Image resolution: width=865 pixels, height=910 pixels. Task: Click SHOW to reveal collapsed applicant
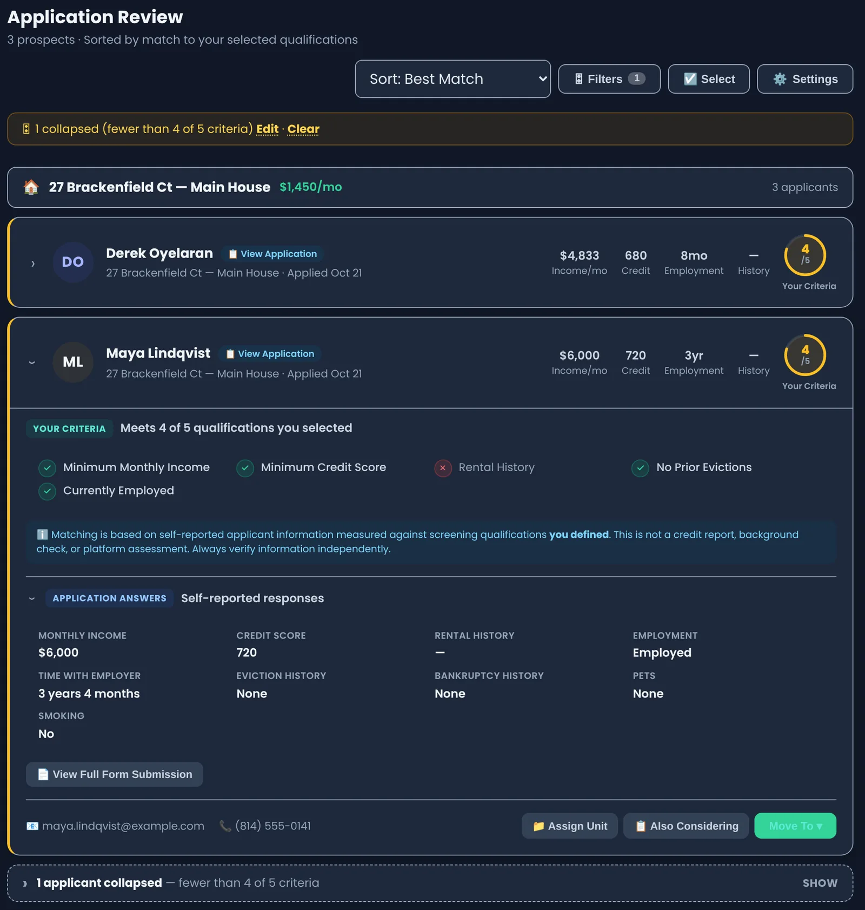820,883
